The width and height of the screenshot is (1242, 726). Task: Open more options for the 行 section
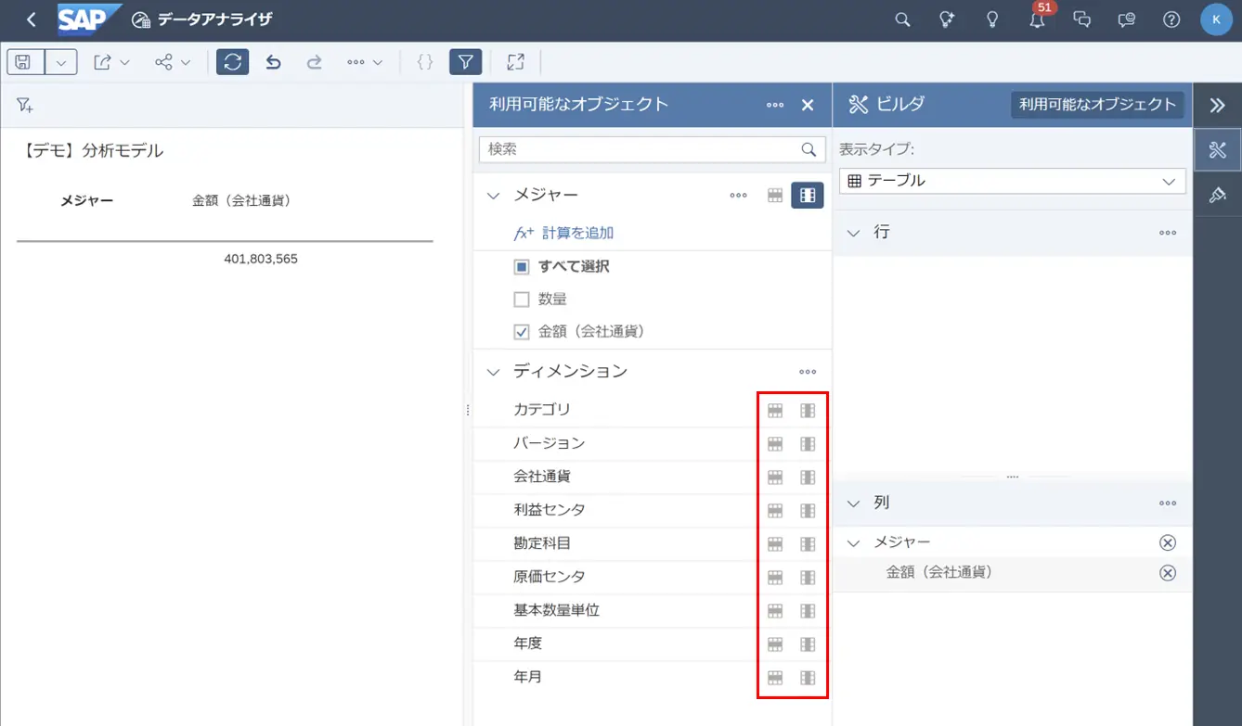point(1168,233)
